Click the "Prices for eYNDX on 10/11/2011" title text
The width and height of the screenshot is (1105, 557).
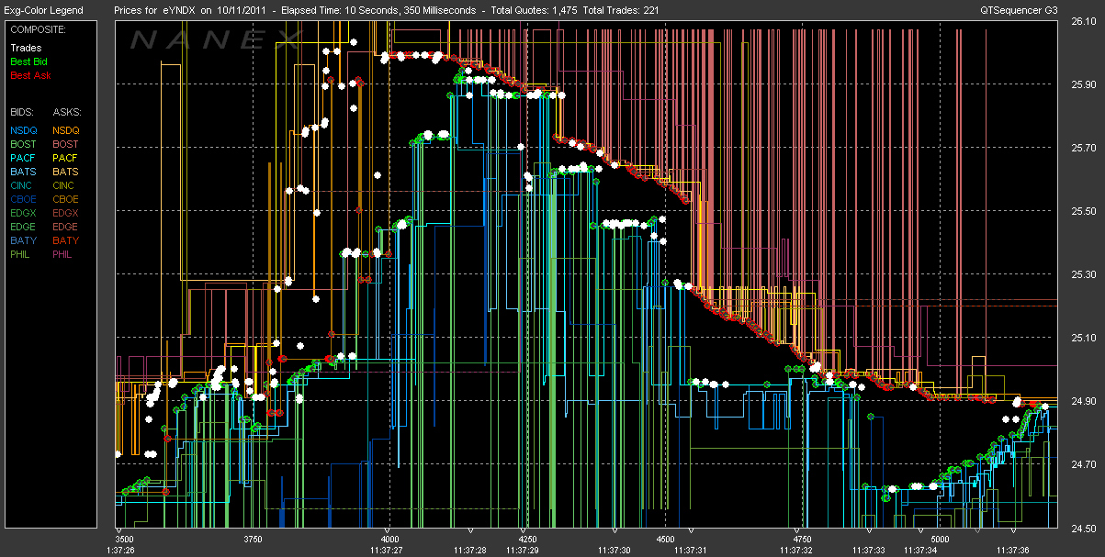pos(191,11)
